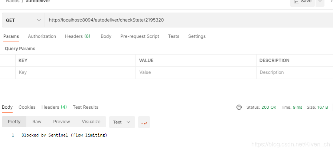Screen dimensions: 333x151
Task: Click the Size 167 B value
Action: [317, 107]
